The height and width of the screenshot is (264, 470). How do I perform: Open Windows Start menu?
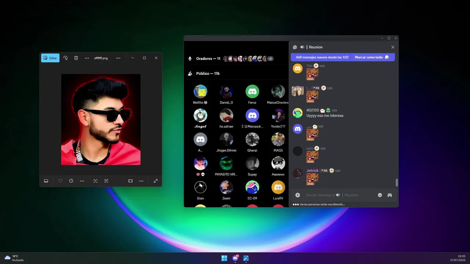(x=224, y=258)
